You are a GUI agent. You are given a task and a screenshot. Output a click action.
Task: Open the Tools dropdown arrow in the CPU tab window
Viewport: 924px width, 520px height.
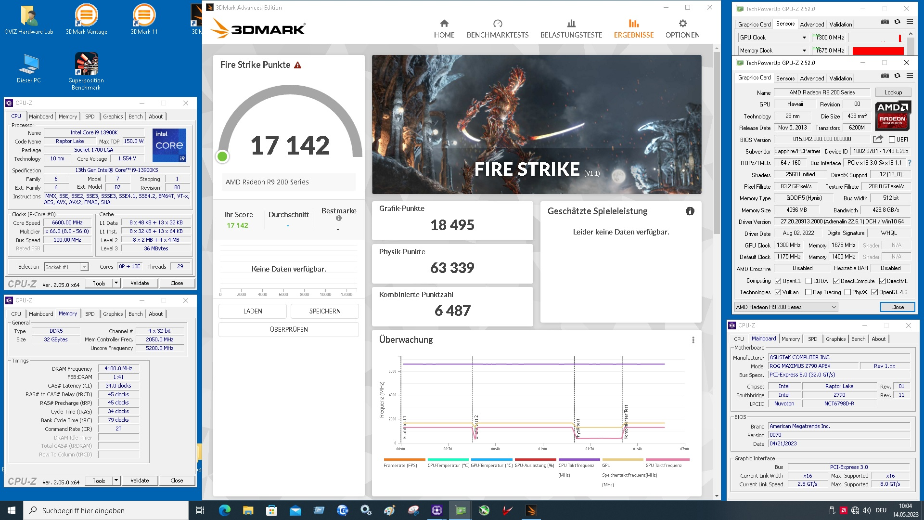116,284
